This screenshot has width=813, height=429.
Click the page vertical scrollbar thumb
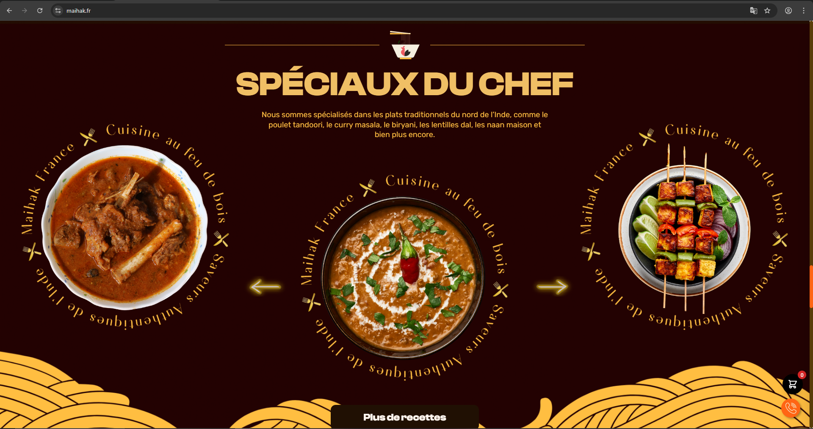(811, 286)
